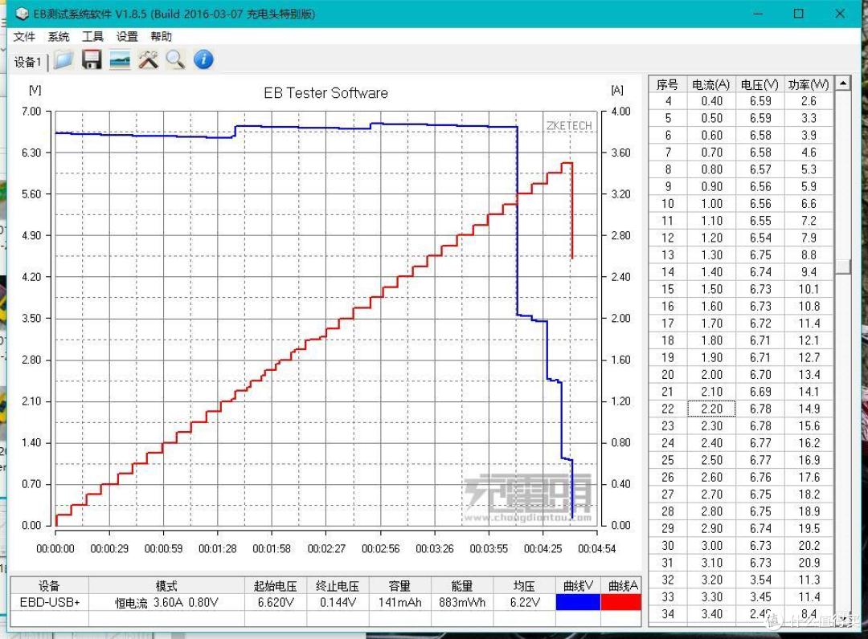Click the EB tester app title icon

point(23,14)
